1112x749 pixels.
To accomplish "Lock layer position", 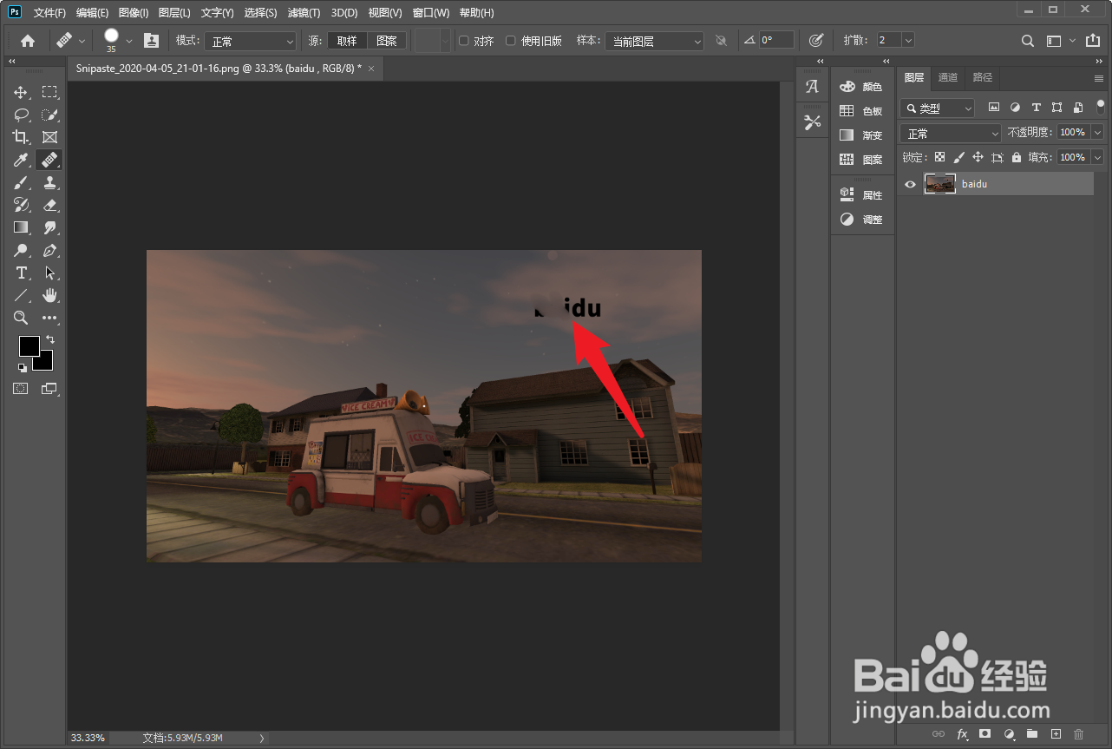I will 978,157.
